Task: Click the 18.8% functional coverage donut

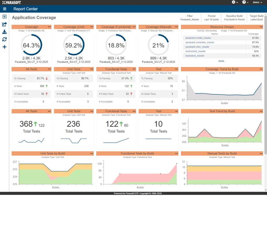Action: (116, 45)
